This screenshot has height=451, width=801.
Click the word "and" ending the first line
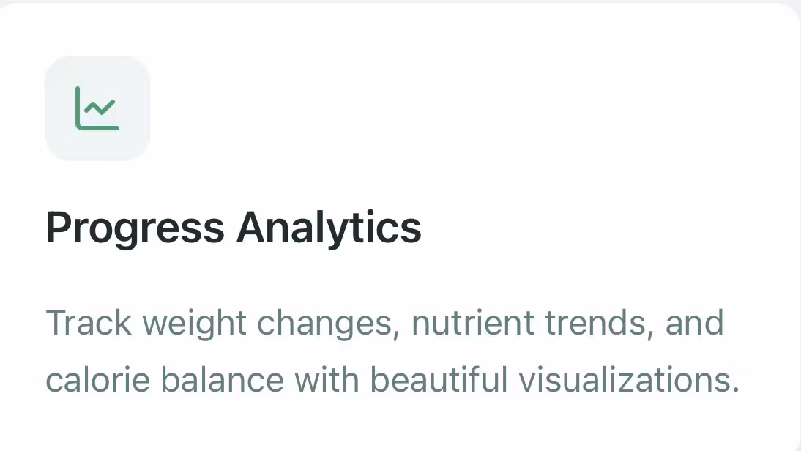point(694,324)
